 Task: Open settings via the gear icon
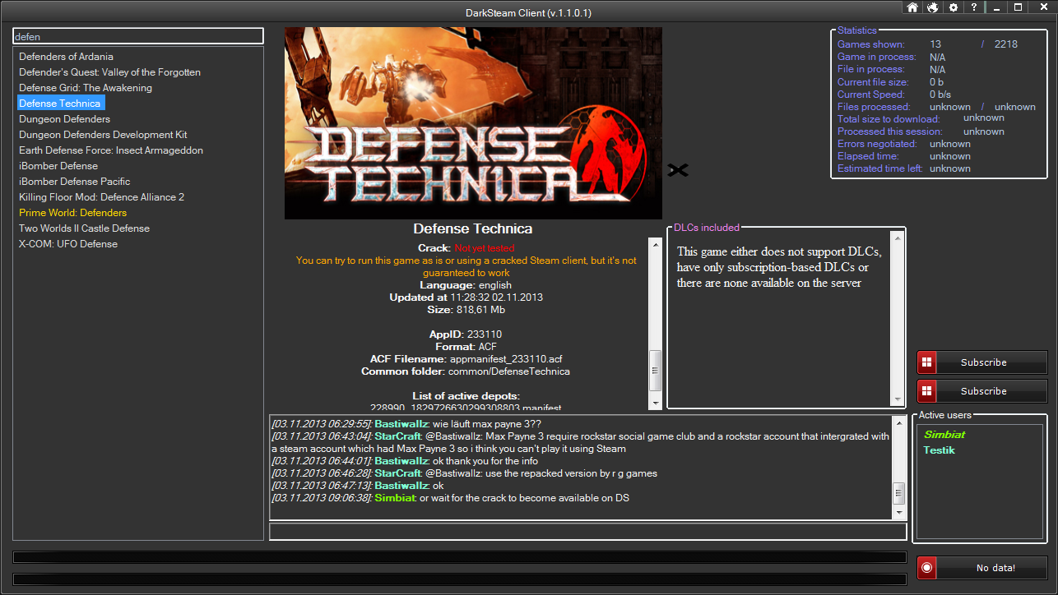pyautogui.click(x=954, y=7)
